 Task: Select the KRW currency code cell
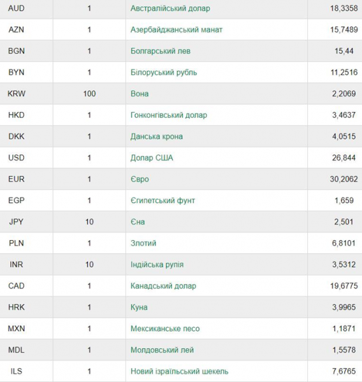[x=26, y=94]
